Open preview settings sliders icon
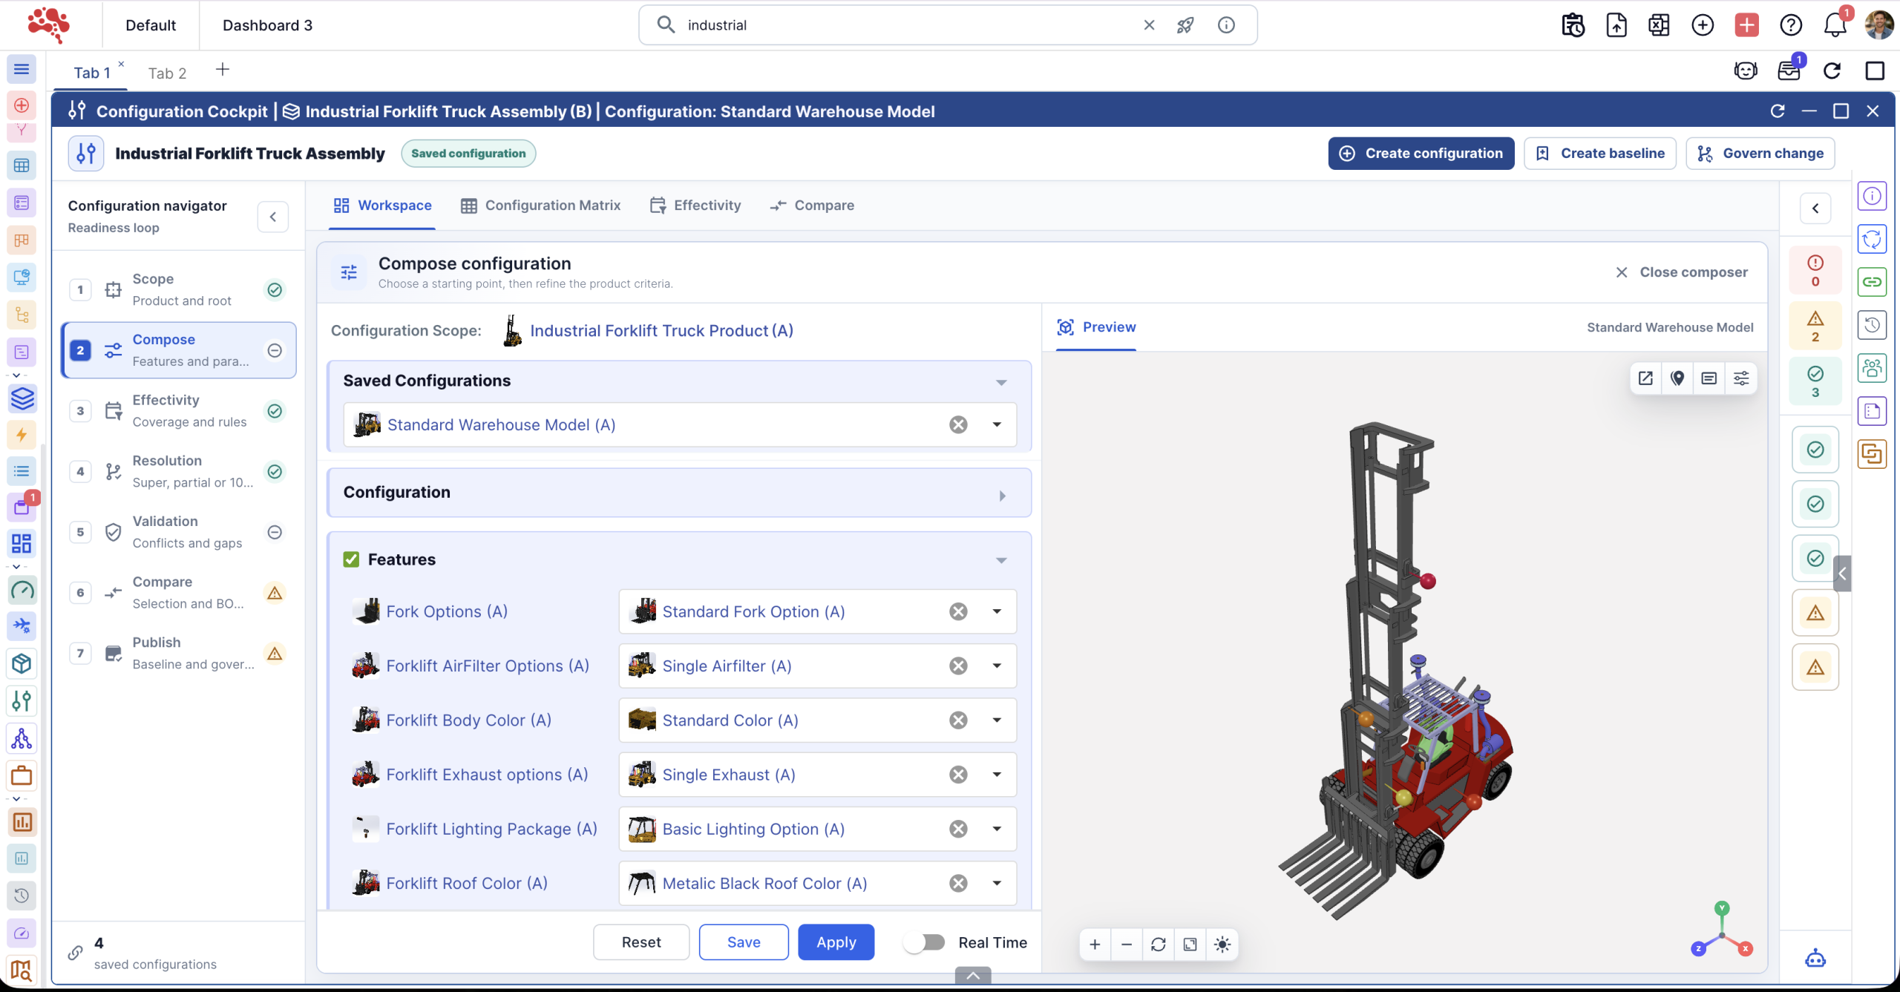This screenshot has height=992, width=1900. pyautogui.click(x=1741, y=378)
